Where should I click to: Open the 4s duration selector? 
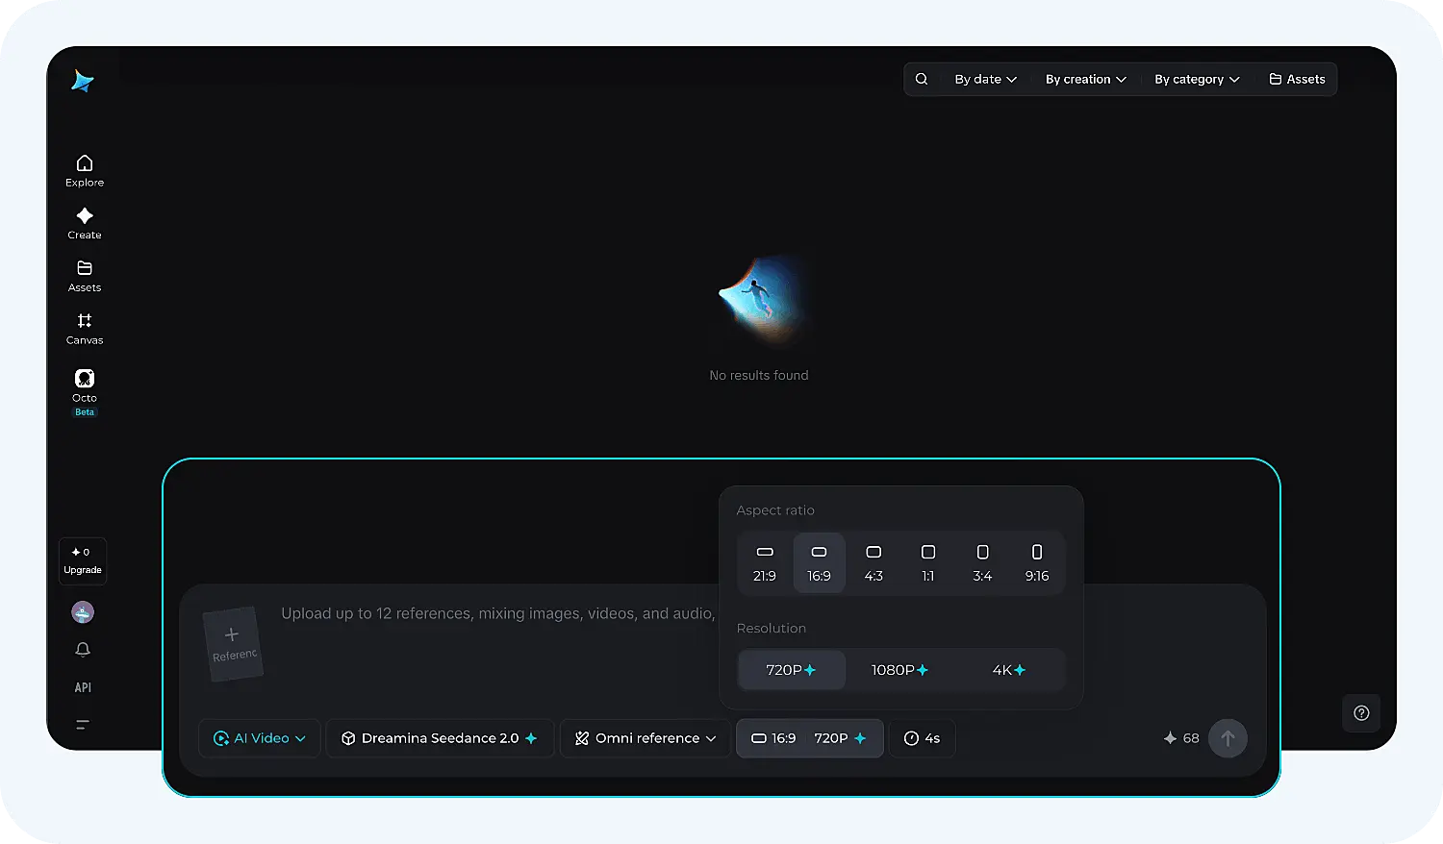(x=923, y=738)
